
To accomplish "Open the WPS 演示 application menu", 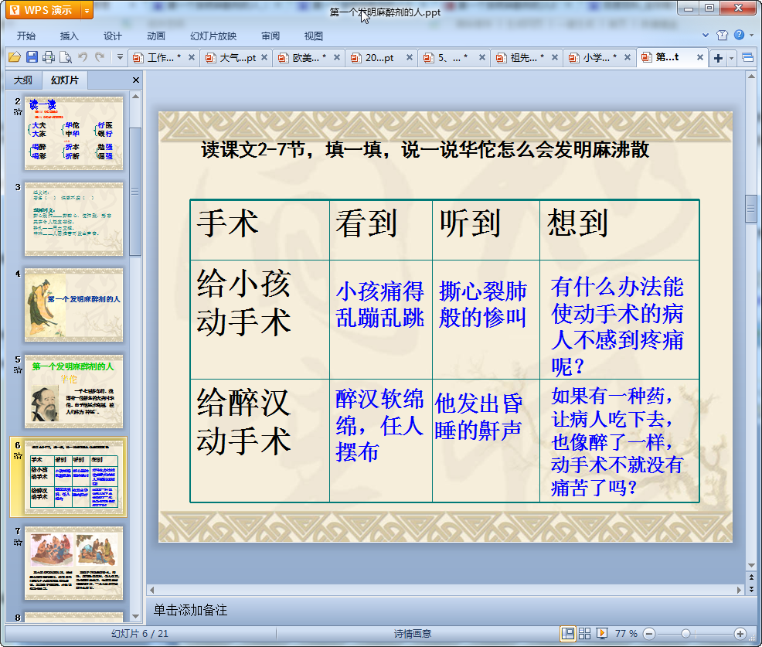I will 43,10.
